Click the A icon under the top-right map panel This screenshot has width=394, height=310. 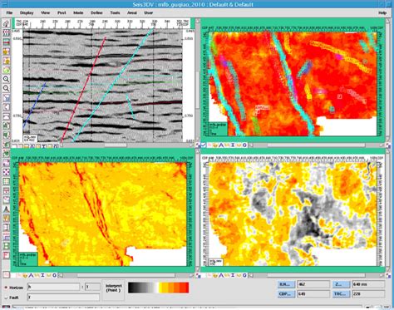point(221,145)
